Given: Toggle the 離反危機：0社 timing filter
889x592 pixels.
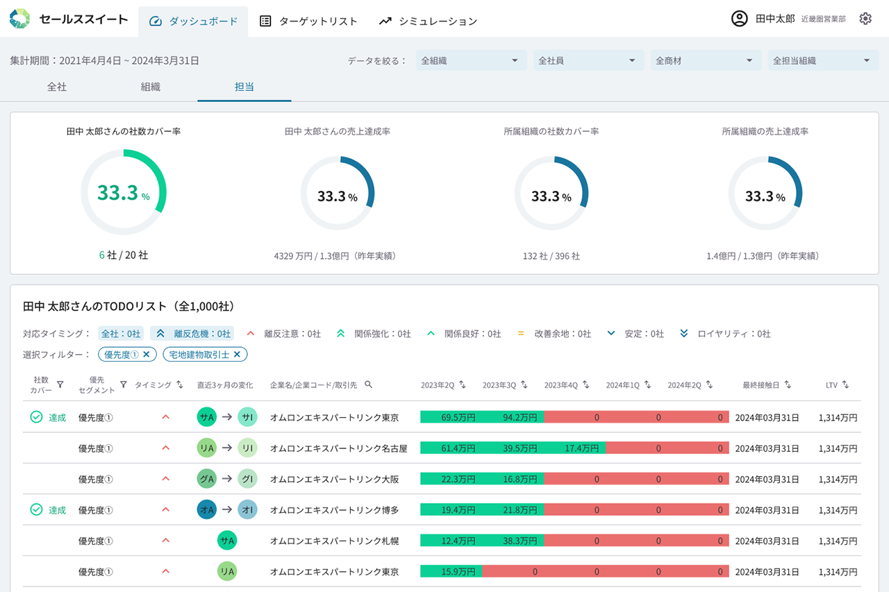Looking at the screenshot, I should click(192, 334).
